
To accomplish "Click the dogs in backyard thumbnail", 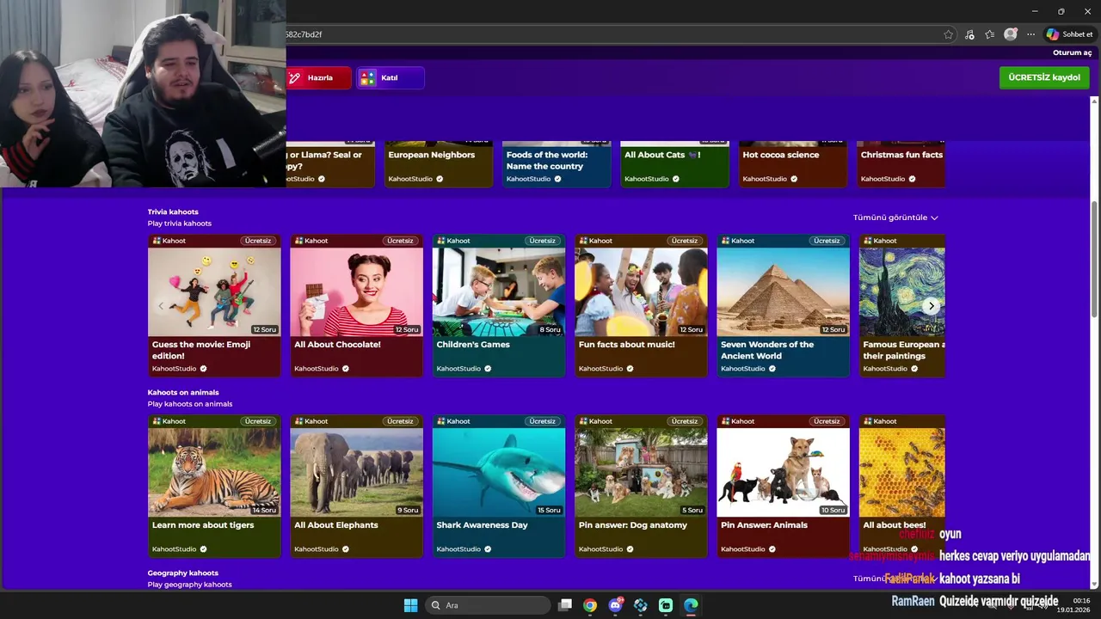I will [641, 472].
